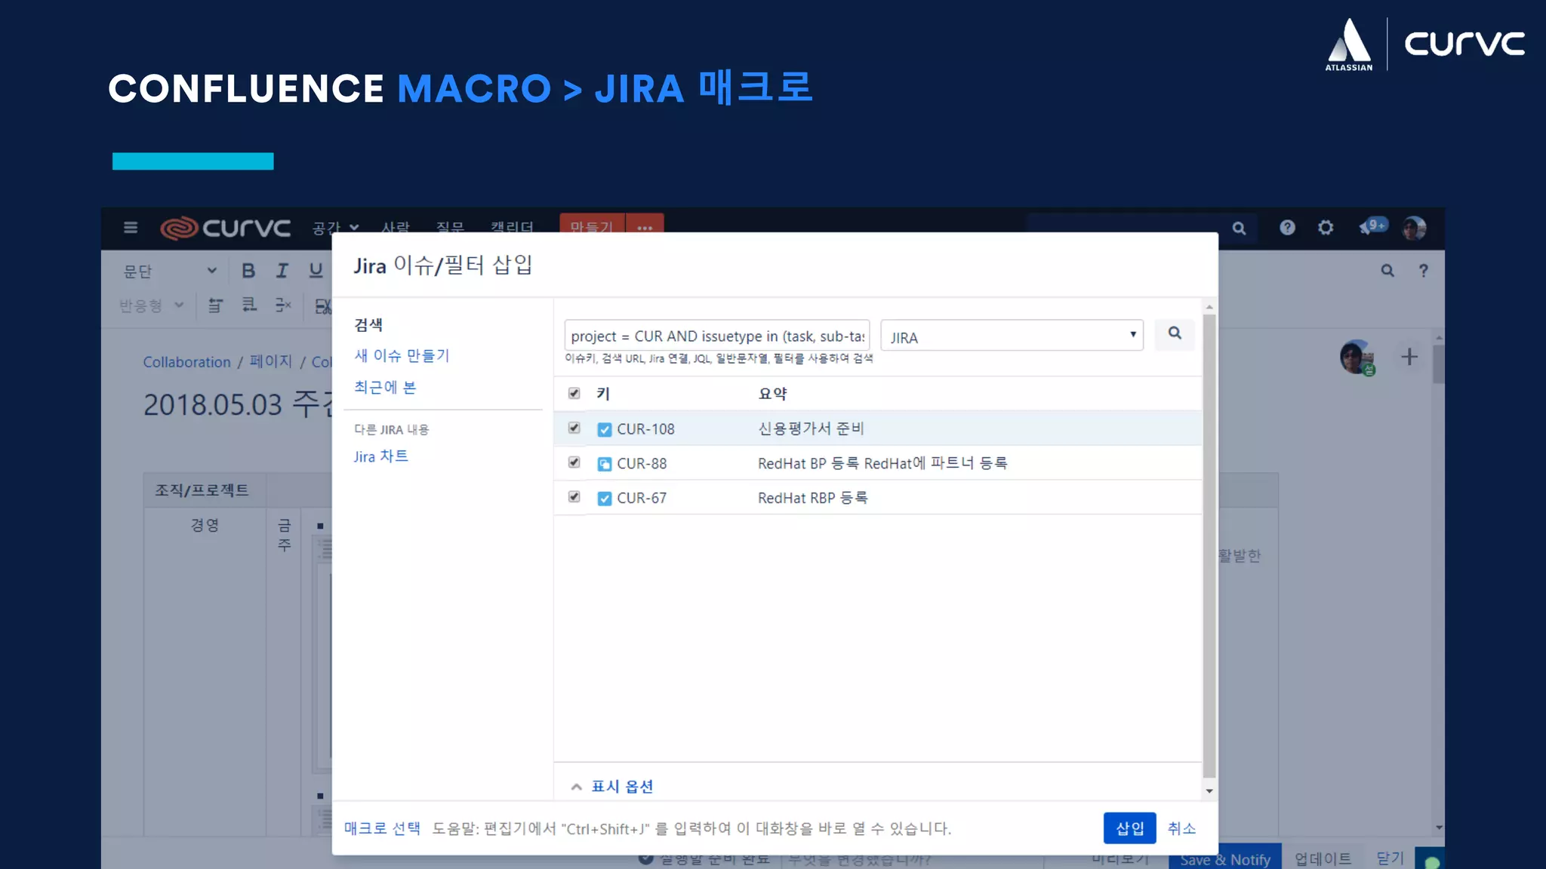Uncheck the CUR-67 issue checkbox
The image size is (1546, 869).
coord(574,497)
